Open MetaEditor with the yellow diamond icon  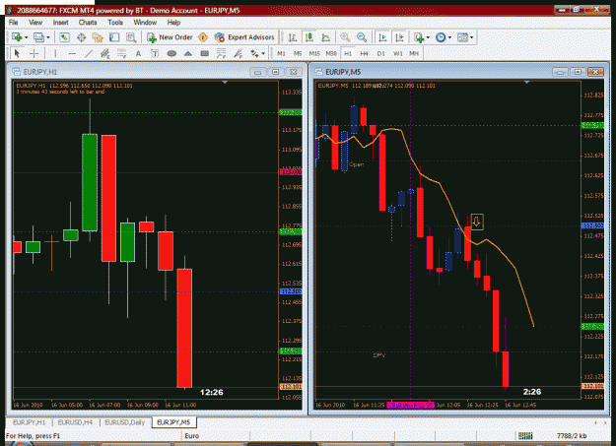click(x=203, y=37)
